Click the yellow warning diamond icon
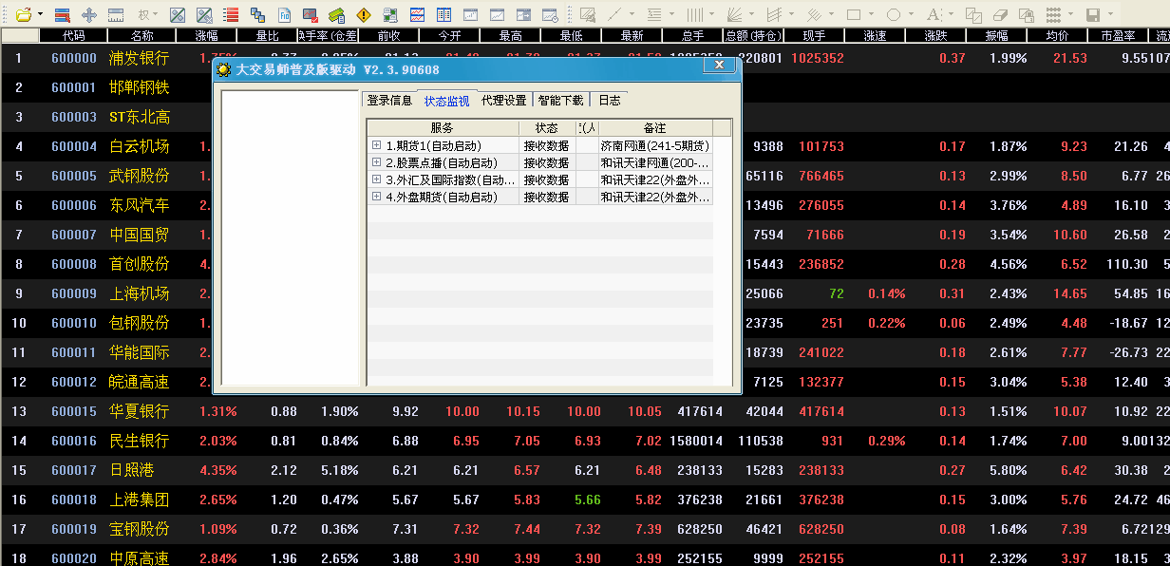The image size is (1170, 566). pyautogui.click(x=364, y=15)
